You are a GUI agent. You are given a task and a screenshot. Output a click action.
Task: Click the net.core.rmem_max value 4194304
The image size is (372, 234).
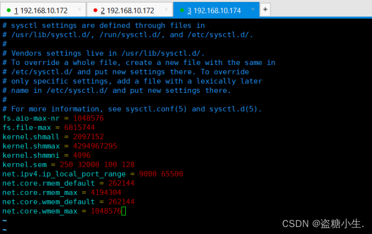[106, 192]
